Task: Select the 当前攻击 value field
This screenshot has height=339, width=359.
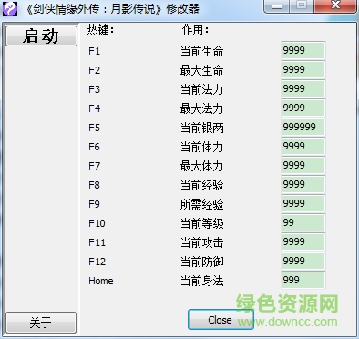Action: point(303,241)
